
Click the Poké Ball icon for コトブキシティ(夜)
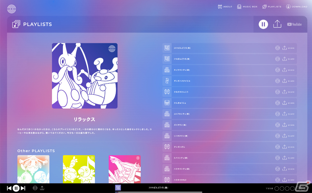[277, 114]
